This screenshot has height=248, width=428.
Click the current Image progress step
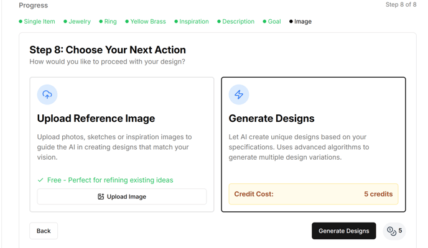coord(300,22)
